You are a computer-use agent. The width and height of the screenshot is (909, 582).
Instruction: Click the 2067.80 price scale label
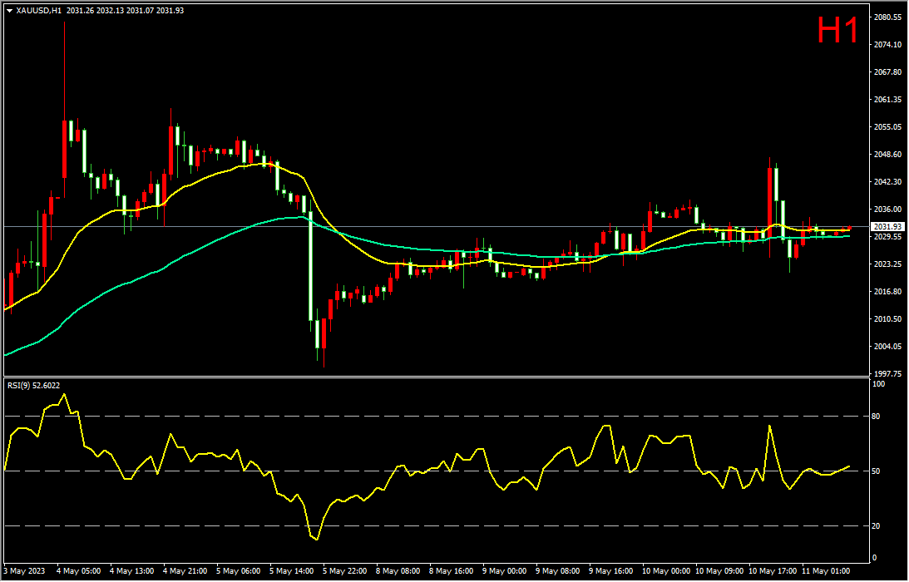tap(887, 72)
